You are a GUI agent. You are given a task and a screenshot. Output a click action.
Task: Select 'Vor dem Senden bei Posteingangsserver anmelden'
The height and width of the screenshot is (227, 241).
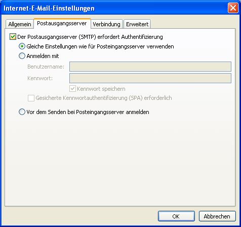22,112
